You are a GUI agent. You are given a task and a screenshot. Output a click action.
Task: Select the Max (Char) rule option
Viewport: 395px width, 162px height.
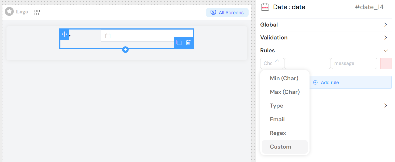point(285,92)
